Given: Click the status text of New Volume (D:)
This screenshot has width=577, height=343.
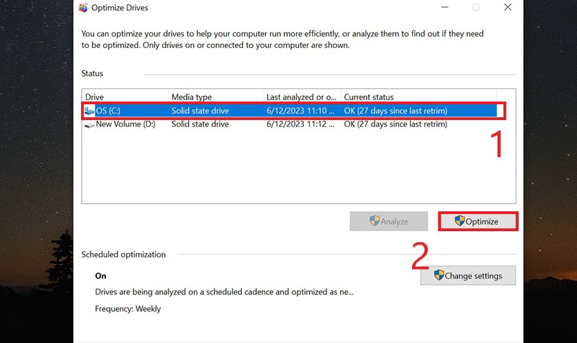Looking at the screenshot, I should point(396,124).
